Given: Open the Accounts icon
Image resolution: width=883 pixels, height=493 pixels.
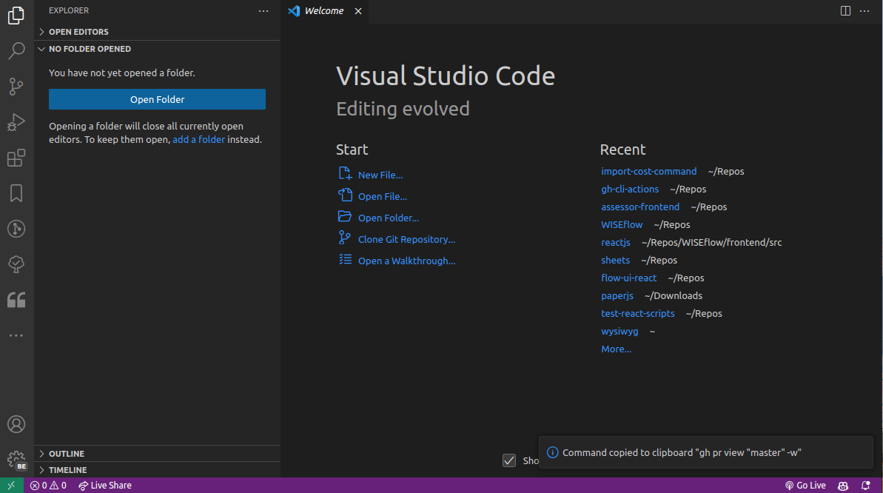Looking at the screenshot, I should tap(16, 424).
